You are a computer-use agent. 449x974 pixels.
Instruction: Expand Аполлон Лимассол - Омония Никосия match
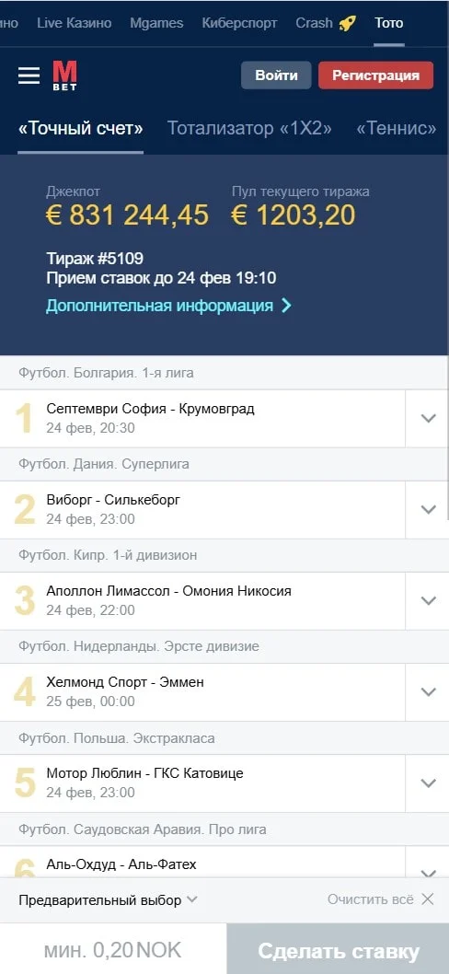tap(428, 601)
